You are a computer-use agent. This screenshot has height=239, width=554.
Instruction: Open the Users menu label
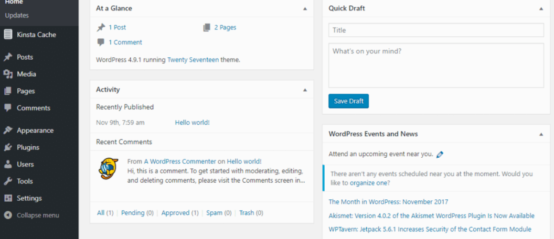(25, 164)
